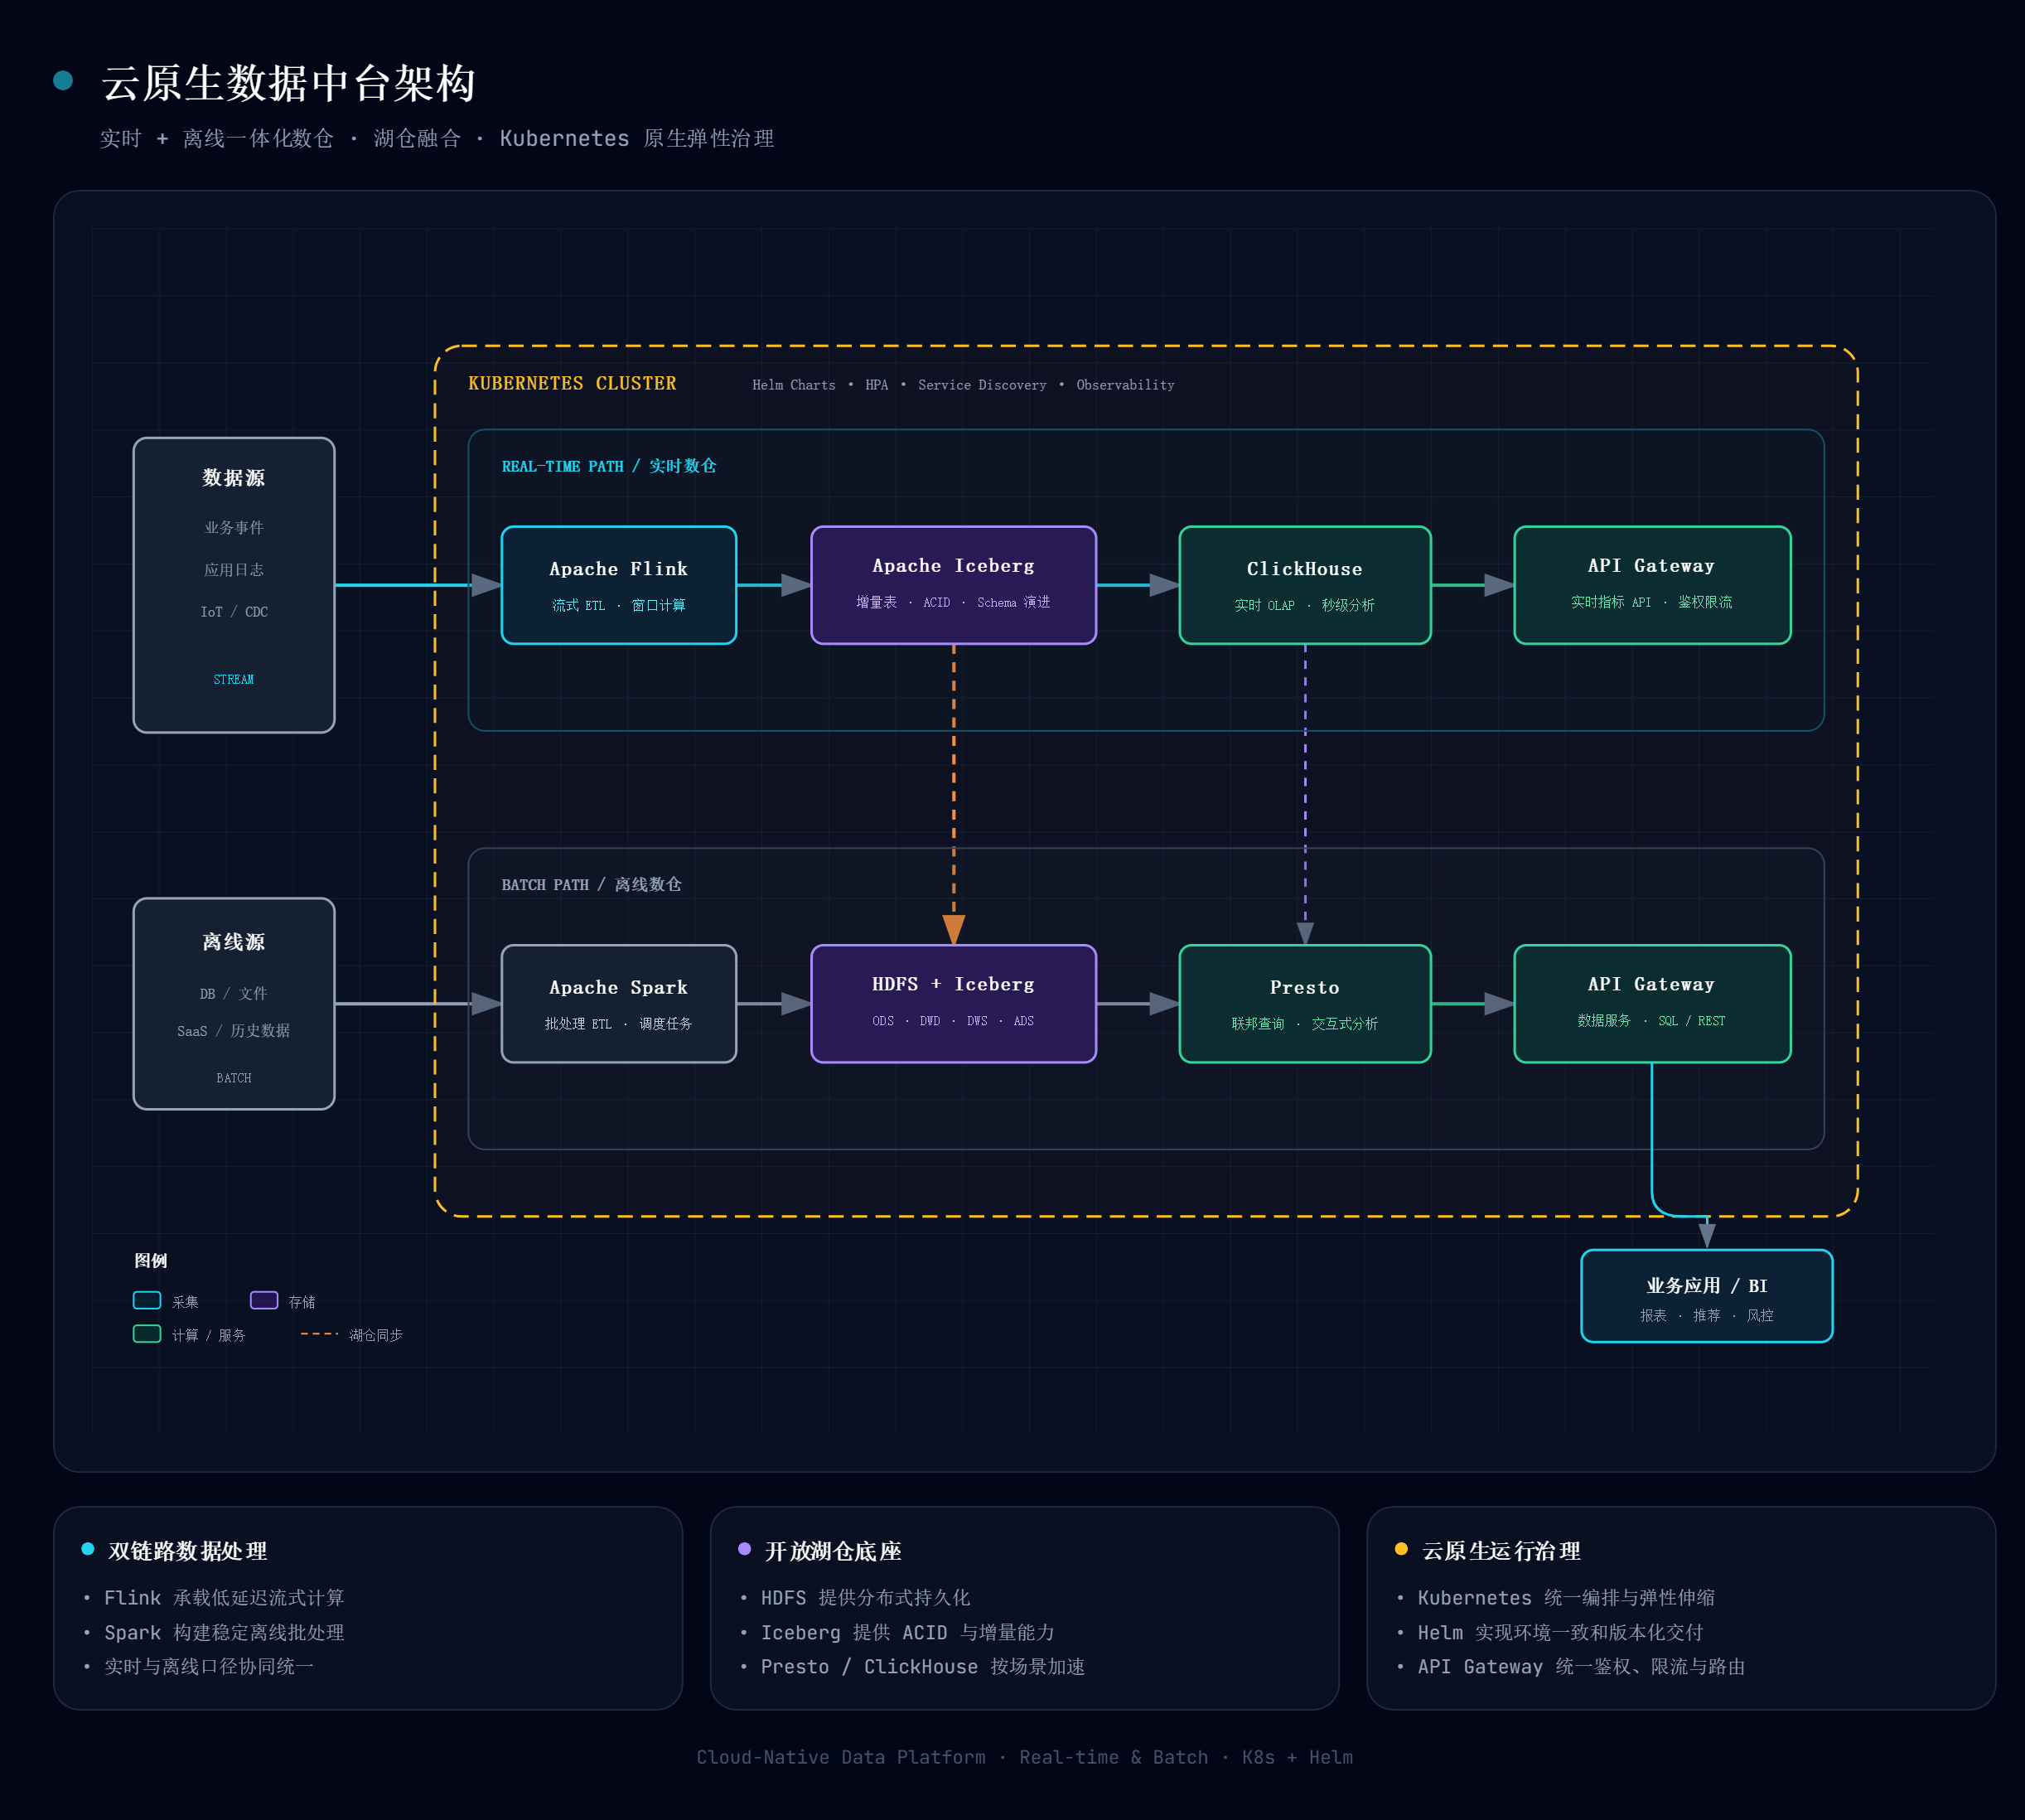Click the IoT / CDC entry
Image resolution: width=2025 pixels, height=1820 pixels.
(234, 611)
